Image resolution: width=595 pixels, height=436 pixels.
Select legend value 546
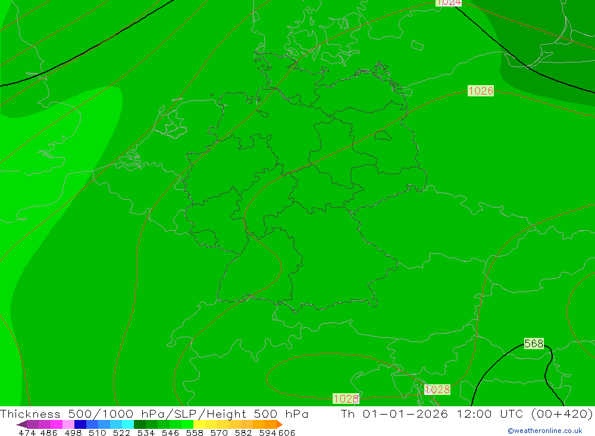click(x=170, y=433)
